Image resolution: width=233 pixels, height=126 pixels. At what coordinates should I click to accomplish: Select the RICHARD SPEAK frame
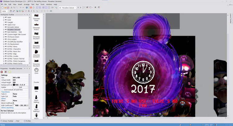click(13, 27)
